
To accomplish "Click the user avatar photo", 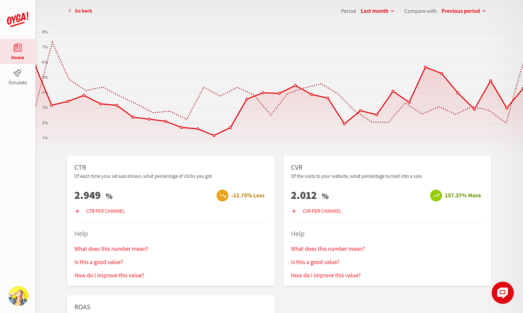I will coord(19,296).
